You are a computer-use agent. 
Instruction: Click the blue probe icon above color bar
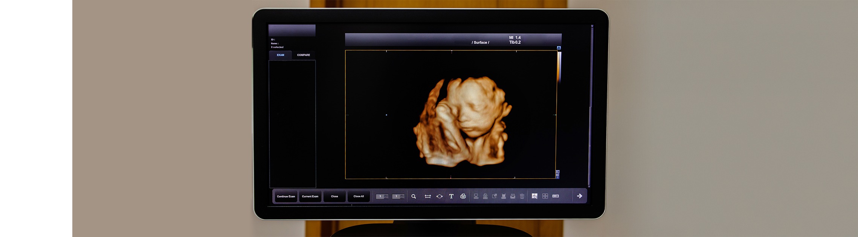pos(559,48)
